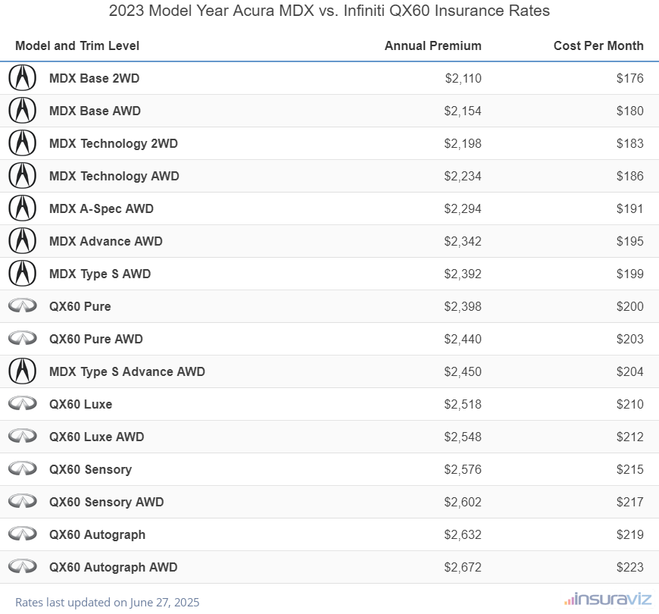Select the 'MDX Type S AWD' trim name
This screenshot has width=659, height=614.
pos(100,274)
